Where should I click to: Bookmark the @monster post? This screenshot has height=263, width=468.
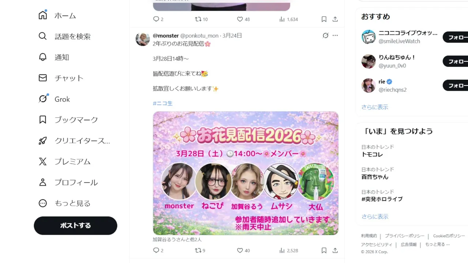[x=324, y=251]
